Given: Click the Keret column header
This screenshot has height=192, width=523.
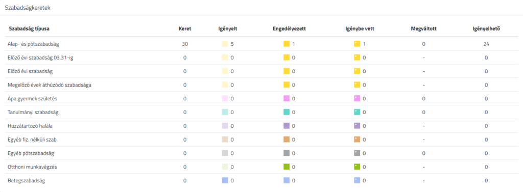Looking at the screenshot, I should (185, 29).
